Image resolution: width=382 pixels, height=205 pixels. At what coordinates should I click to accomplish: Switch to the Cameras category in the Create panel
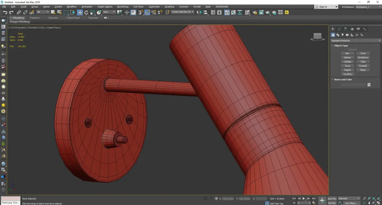coord(347,35)
